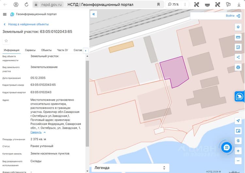Zoom in with the plus button
The height and width of the screenshot is (173, 245).
pos(238,151)
